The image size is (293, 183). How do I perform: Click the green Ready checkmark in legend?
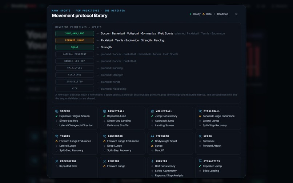coord(190,14)
